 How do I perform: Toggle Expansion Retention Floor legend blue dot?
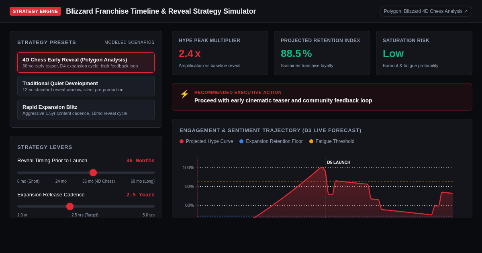point(241,141)
